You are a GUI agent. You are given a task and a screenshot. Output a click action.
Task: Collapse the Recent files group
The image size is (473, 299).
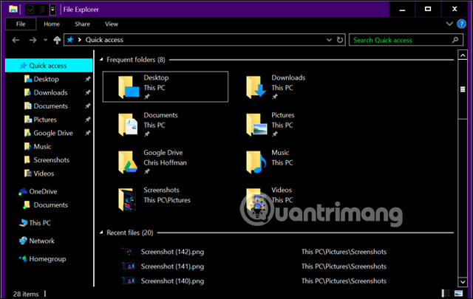pyautogui.click(x=101, y=233)
